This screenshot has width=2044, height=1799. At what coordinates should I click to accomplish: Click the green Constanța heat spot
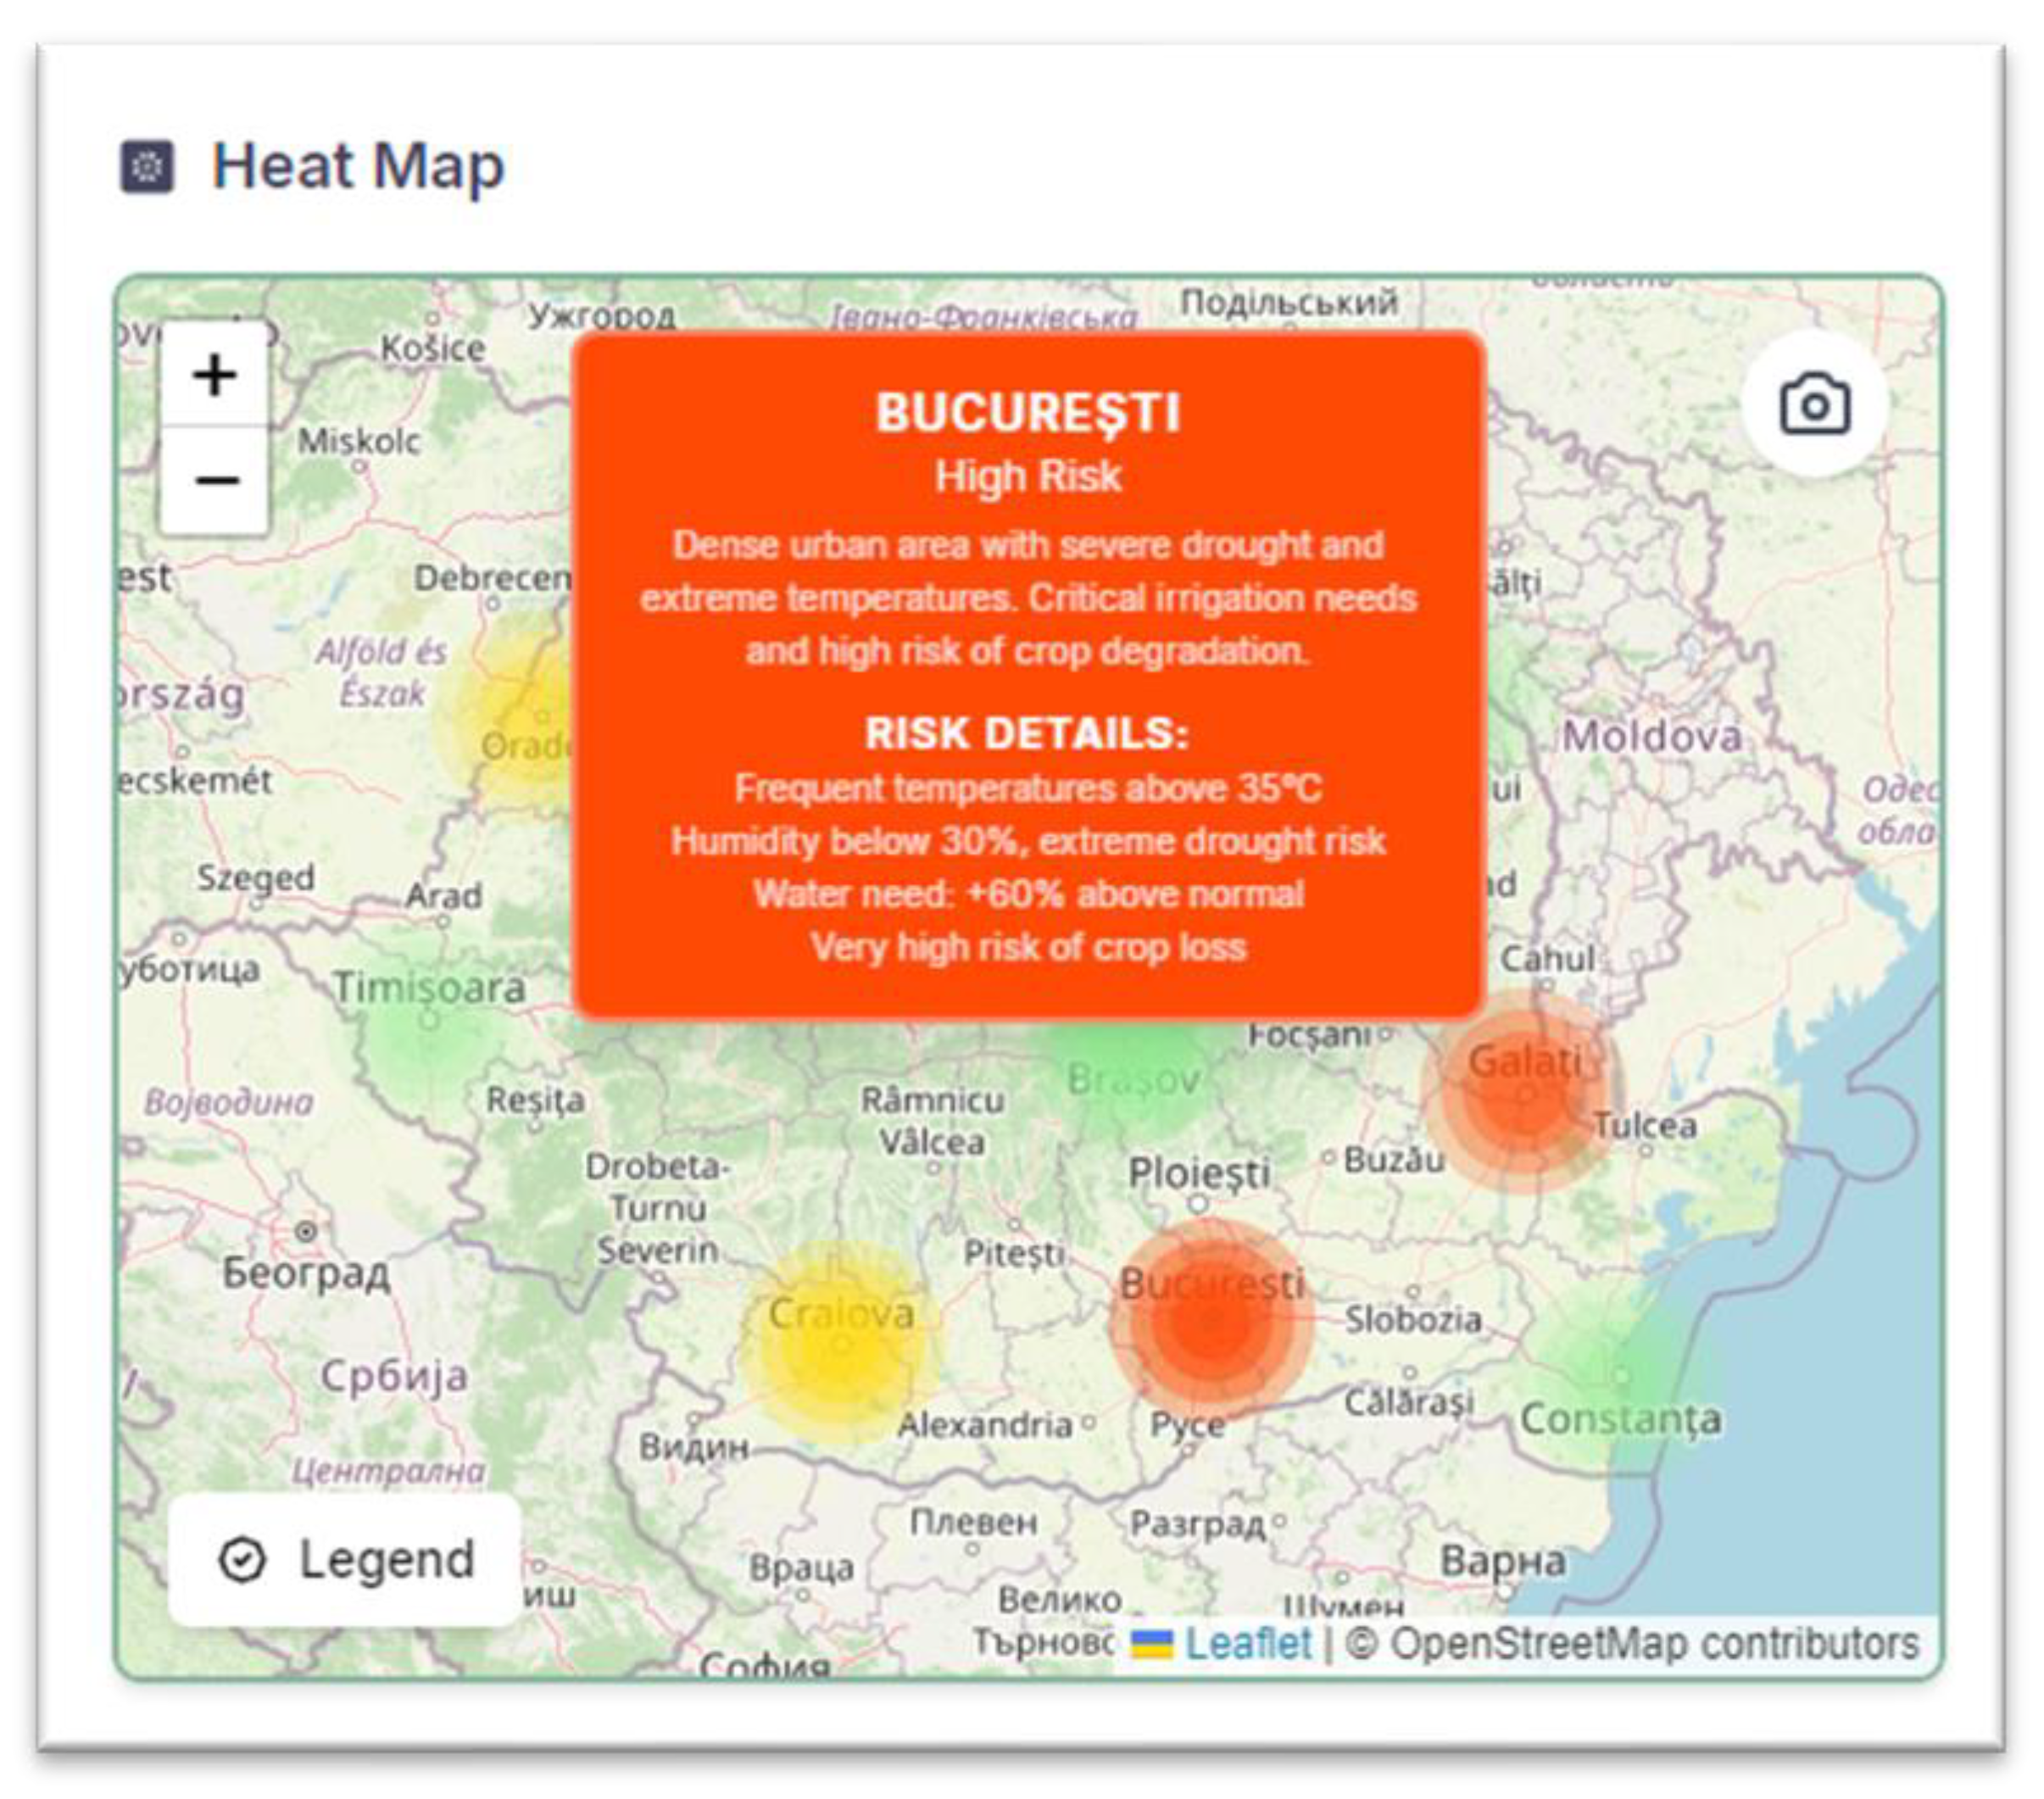click(x=1620, y=1375)
